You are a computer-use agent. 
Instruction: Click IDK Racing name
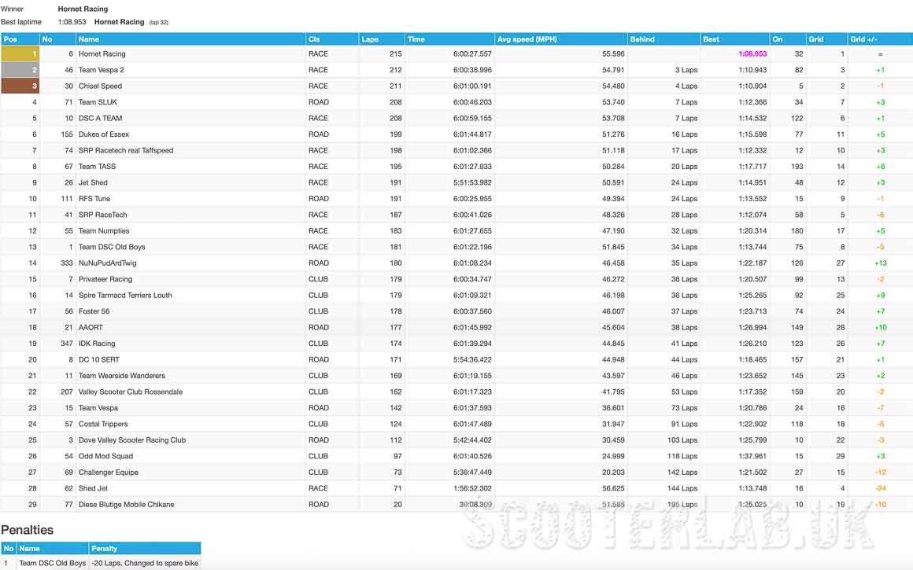(97, 344)
